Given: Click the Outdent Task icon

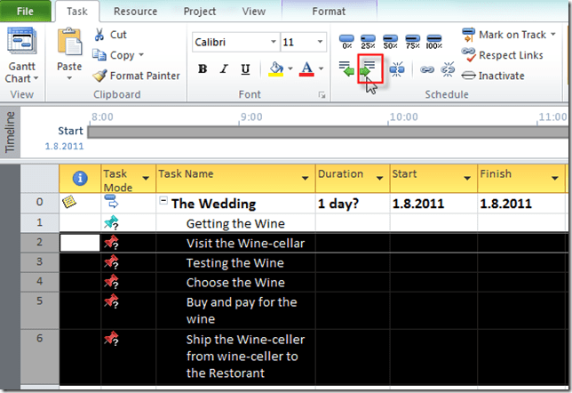Looking at the screenshot, I should [346, 68].
